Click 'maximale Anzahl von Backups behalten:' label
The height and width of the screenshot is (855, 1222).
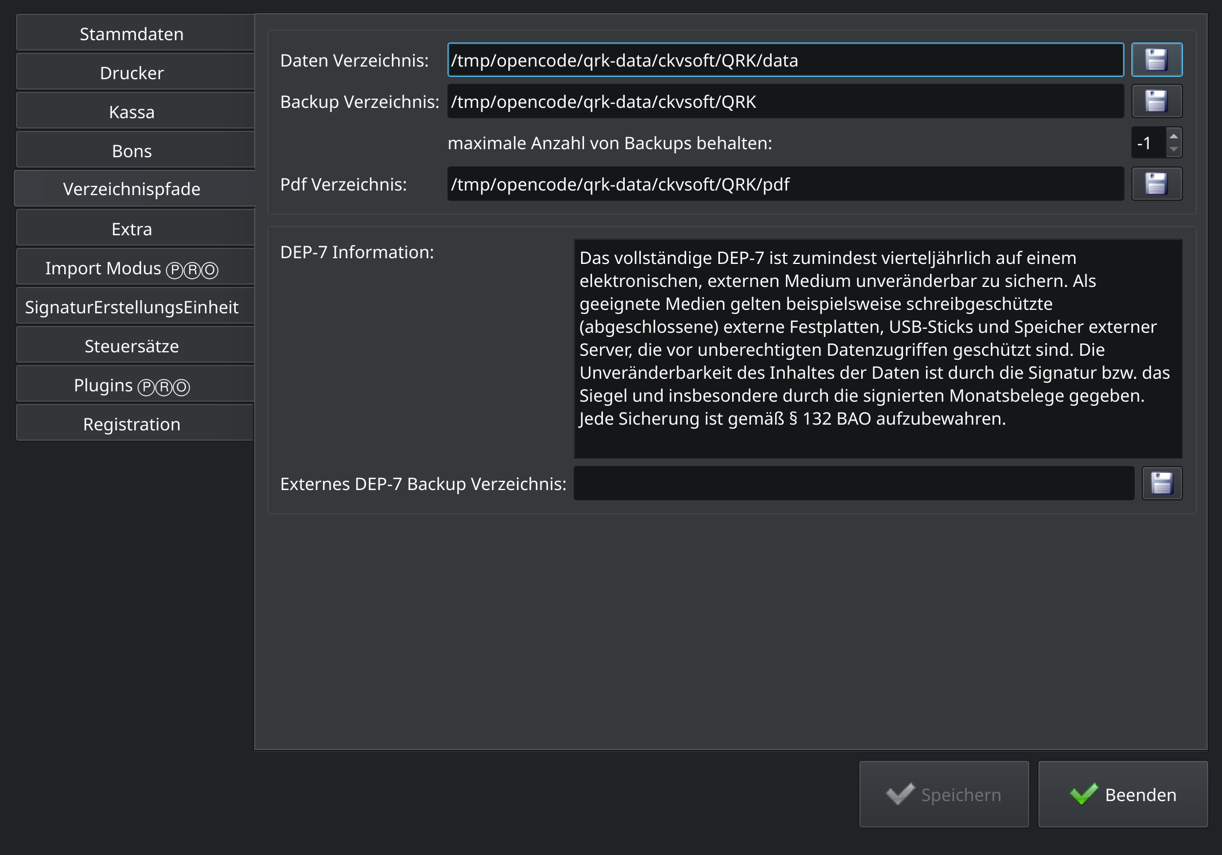click(x=610, y=143)
